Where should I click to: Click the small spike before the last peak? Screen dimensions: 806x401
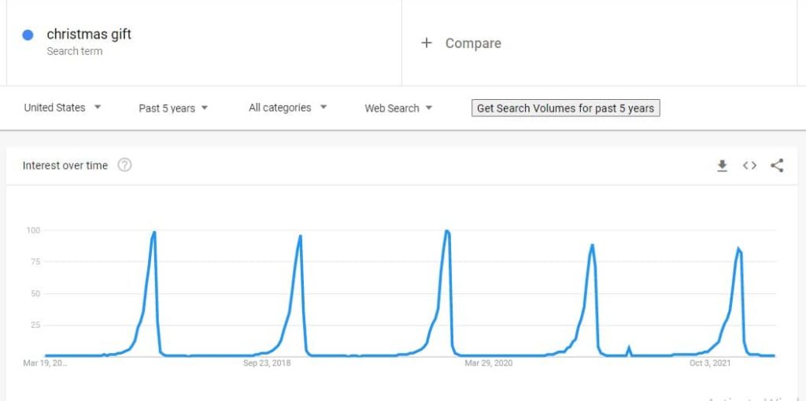click(x=629, y=349)
